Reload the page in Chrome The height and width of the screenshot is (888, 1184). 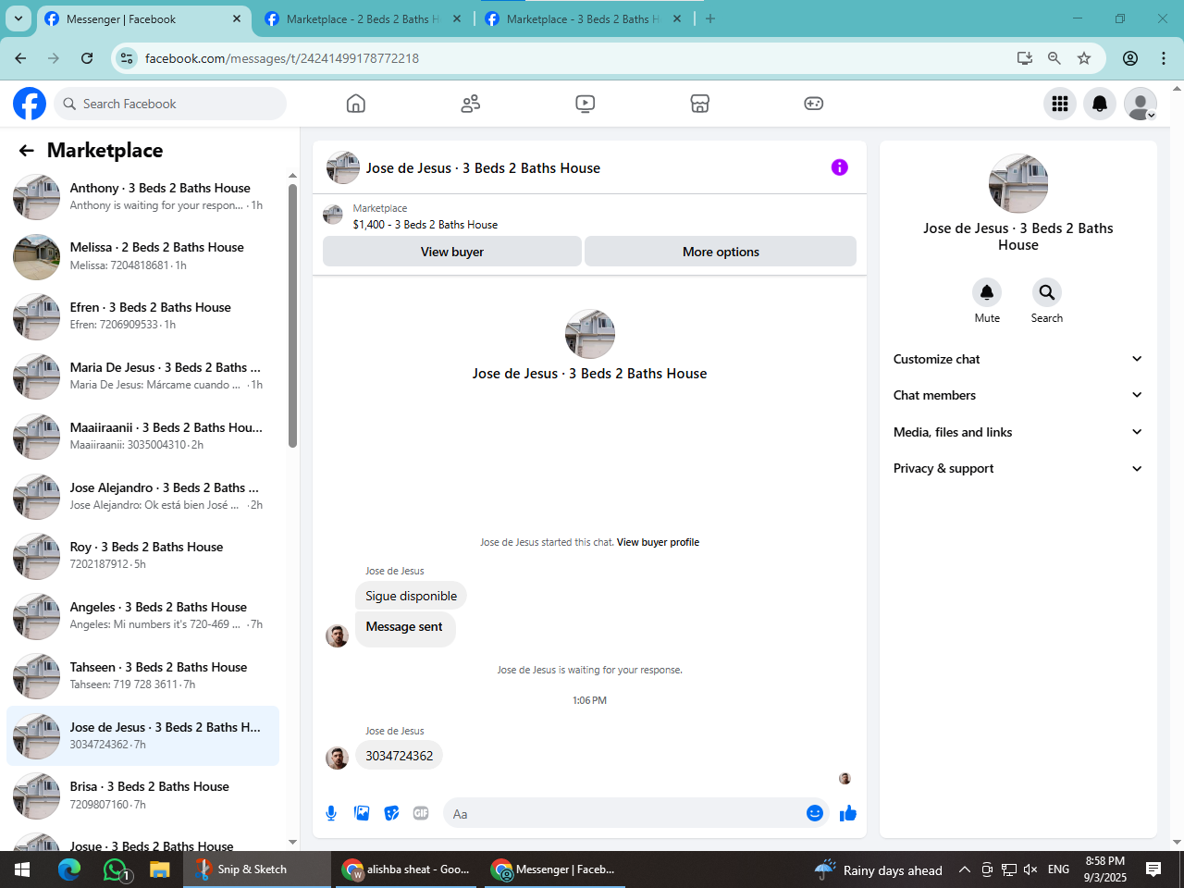point(87,58)
